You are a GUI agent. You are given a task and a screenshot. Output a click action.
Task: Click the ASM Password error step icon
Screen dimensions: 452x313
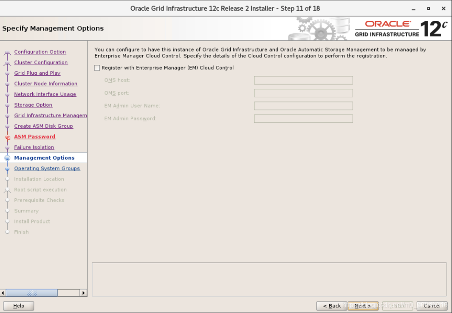pos(8,138)
